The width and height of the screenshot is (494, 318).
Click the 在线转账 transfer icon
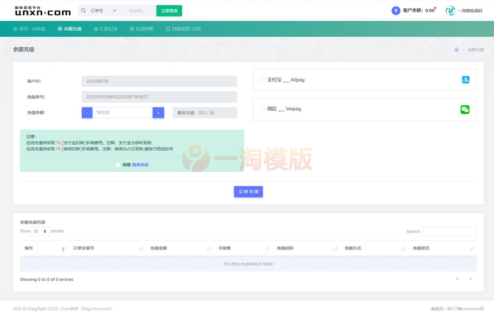[x=131, y=28]
